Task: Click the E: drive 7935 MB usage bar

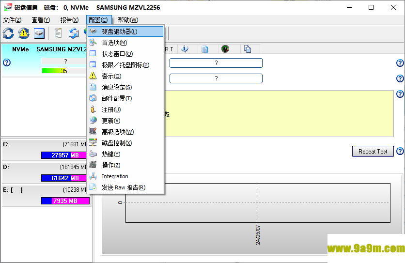Action: pos(65,201)
